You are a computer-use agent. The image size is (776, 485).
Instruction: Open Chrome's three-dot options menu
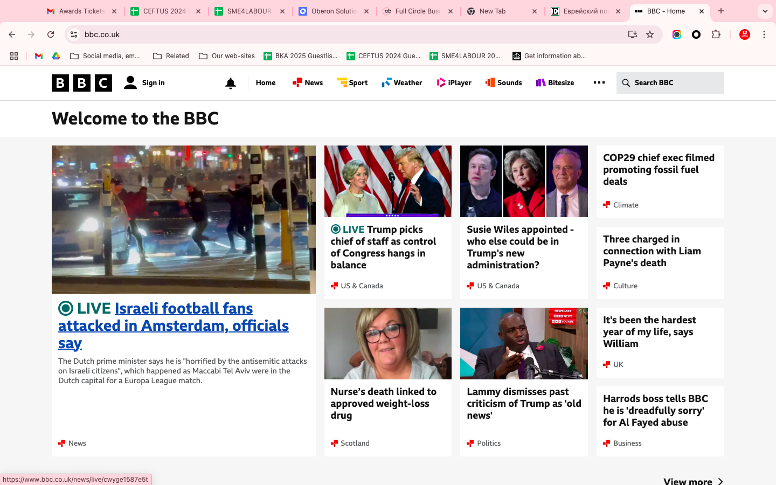coord(764,34)
